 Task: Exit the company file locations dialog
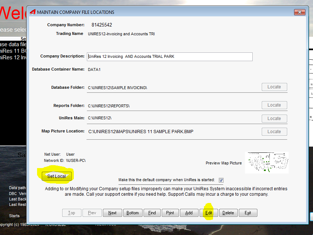(x=248, y=213)
